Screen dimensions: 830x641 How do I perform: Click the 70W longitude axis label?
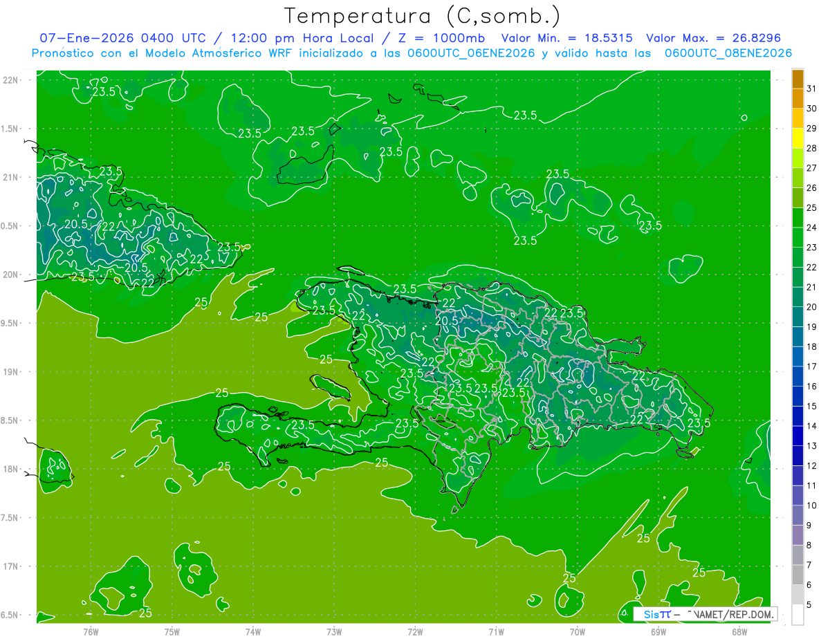(x=578, y=631)
